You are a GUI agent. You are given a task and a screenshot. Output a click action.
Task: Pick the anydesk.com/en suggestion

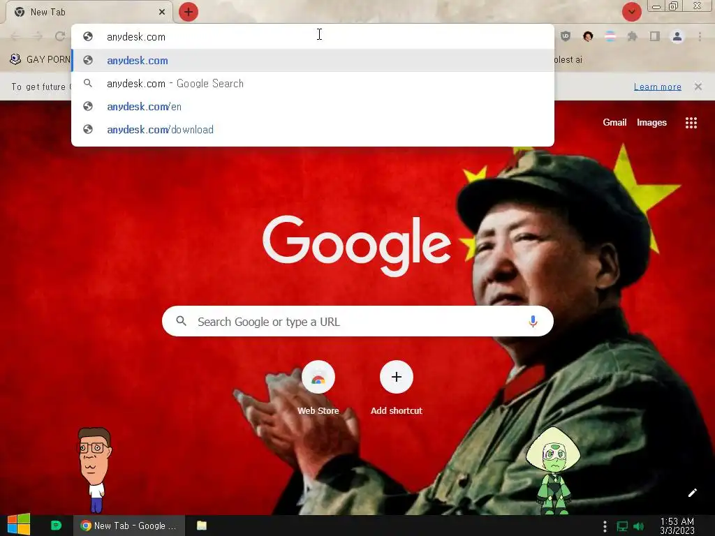(313, 106)
